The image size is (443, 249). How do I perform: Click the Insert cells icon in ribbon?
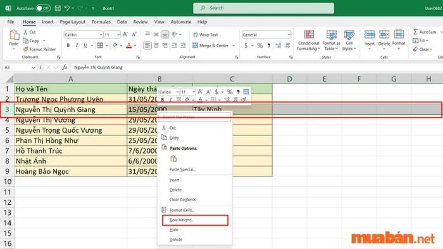click(370, 34)
